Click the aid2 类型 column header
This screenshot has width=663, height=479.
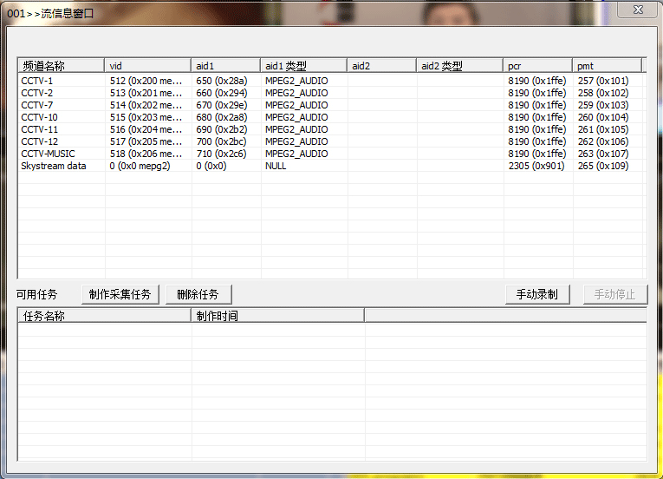459,66
